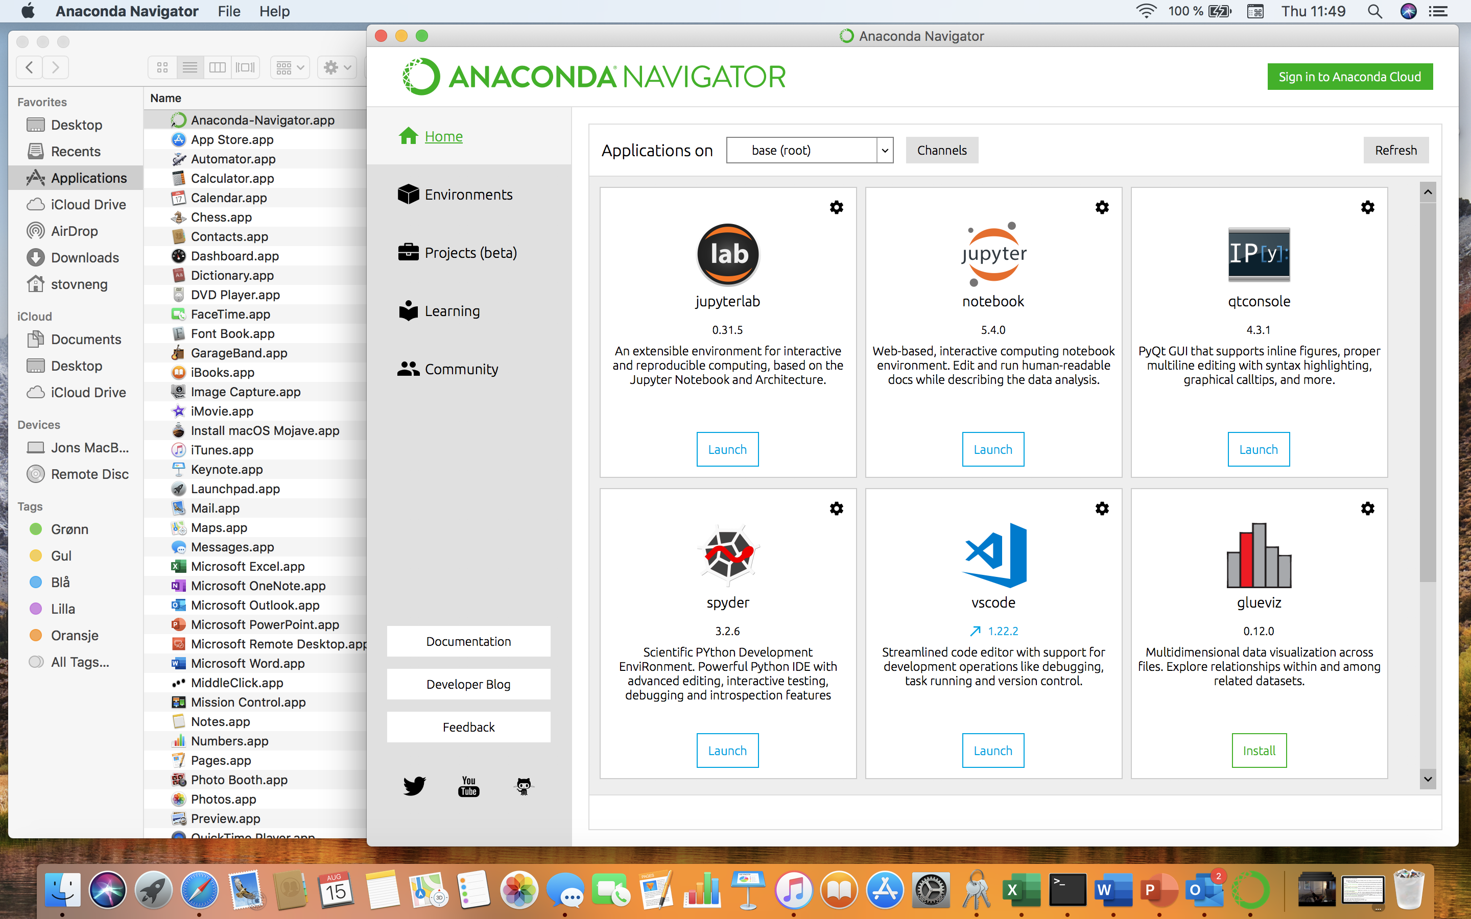
Task: Open environment dropdown base (root)
Action: [810, 150]
